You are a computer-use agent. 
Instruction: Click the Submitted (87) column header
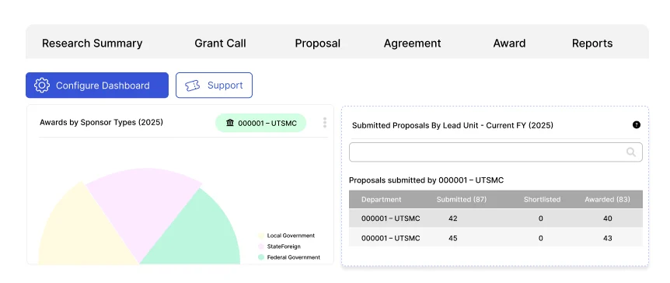click(462, 199)
